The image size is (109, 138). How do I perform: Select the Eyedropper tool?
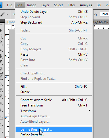(1, 62)
